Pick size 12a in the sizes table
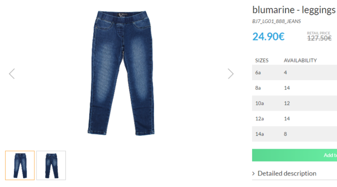Screen dimensions: 337x187 [295, 119]
